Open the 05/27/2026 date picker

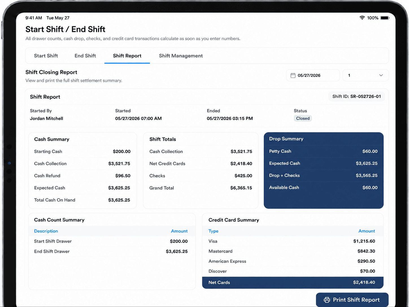coord(313,75)
